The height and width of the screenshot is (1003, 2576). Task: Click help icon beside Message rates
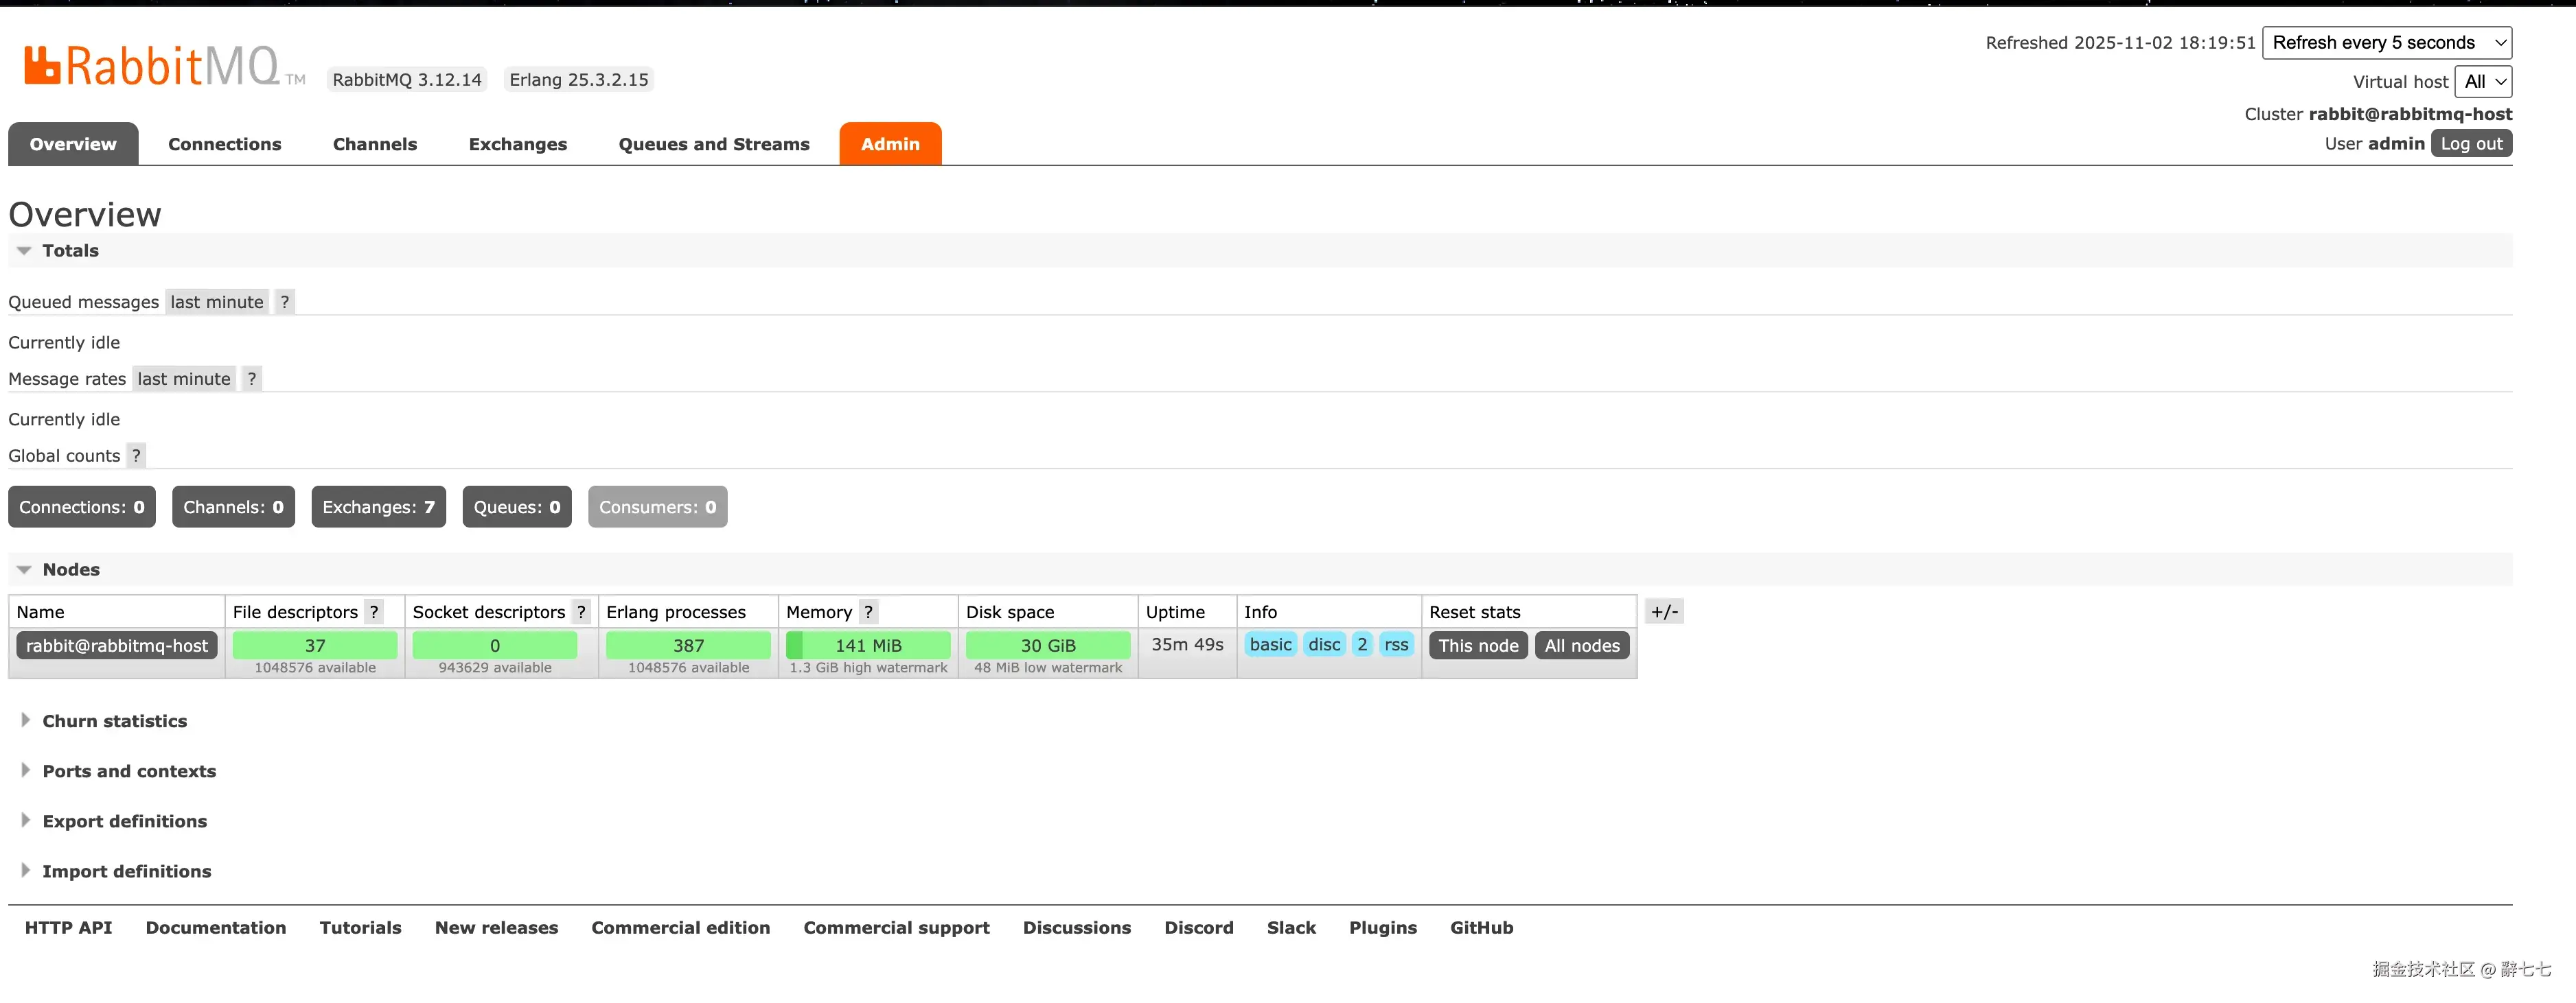(x=252, y=379)
